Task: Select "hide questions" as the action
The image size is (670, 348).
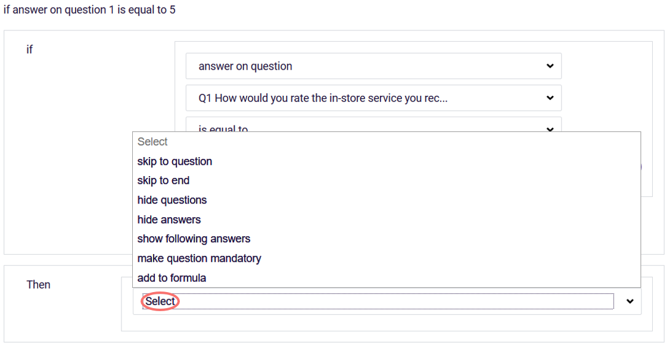Action: (x=172, y=200)
